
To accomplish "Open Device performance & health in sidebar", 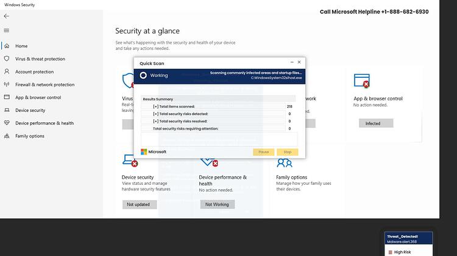I will tap(44, 123).
